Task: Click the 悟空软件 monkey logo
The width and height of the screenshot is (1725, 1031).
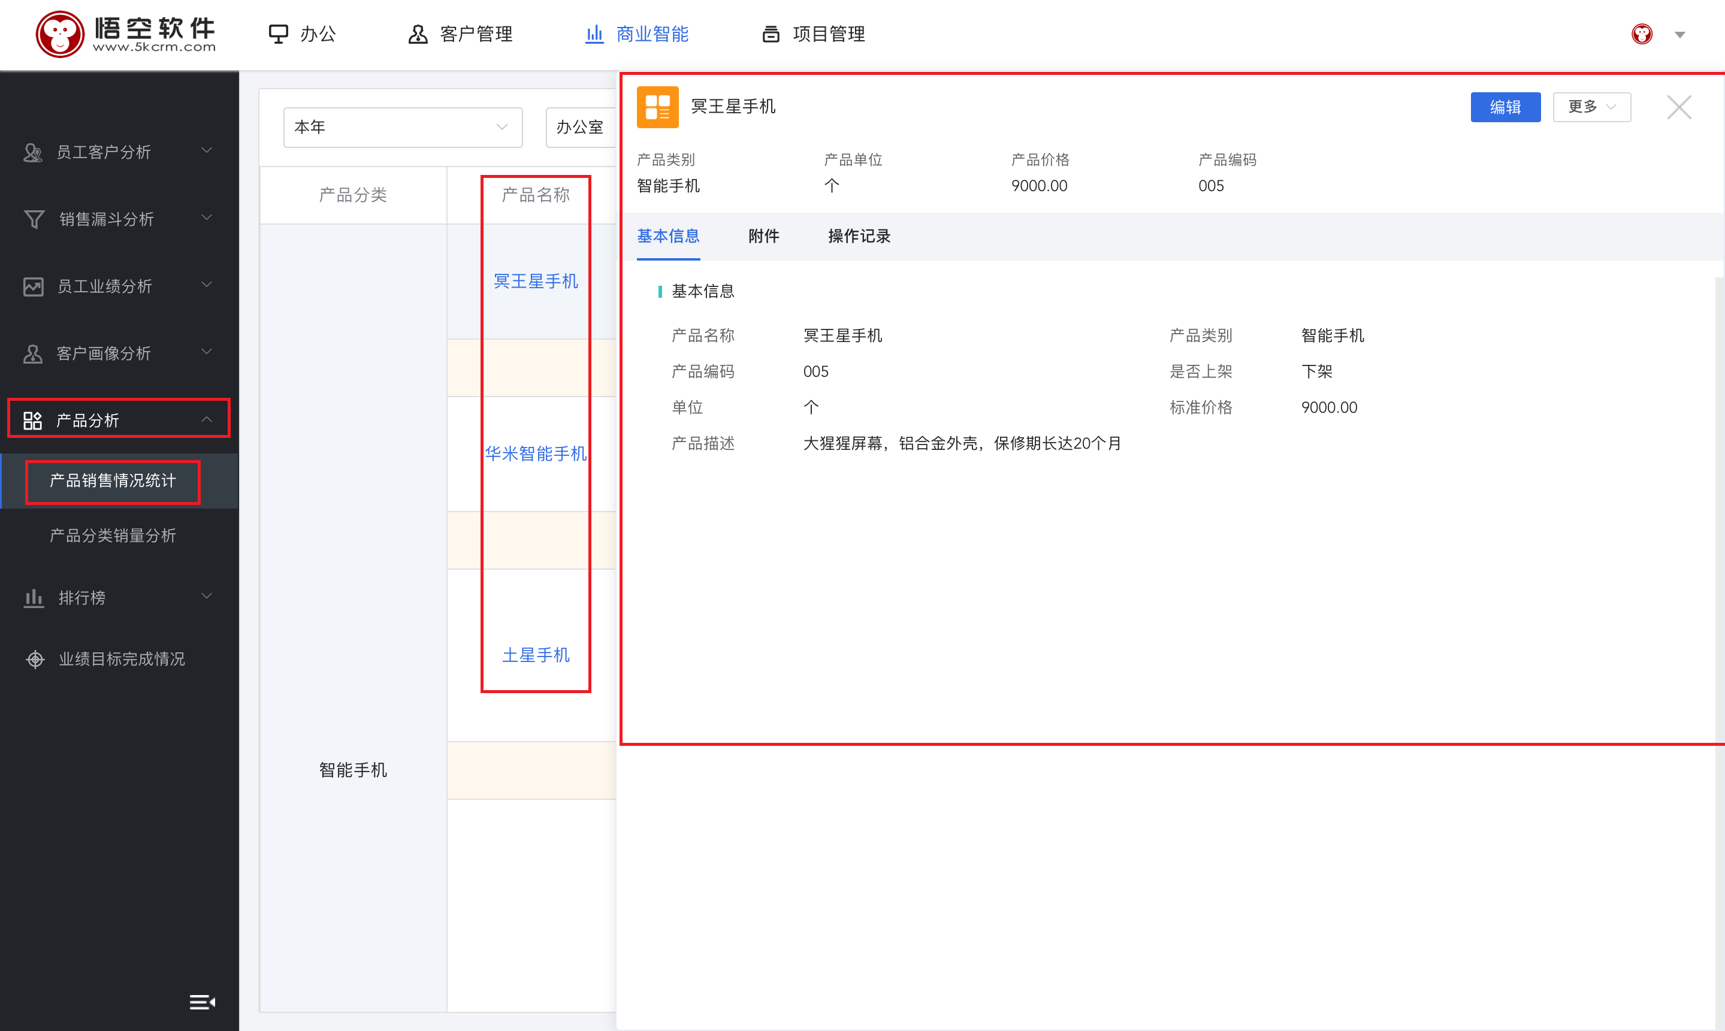Action: click(x=126, y=34)
